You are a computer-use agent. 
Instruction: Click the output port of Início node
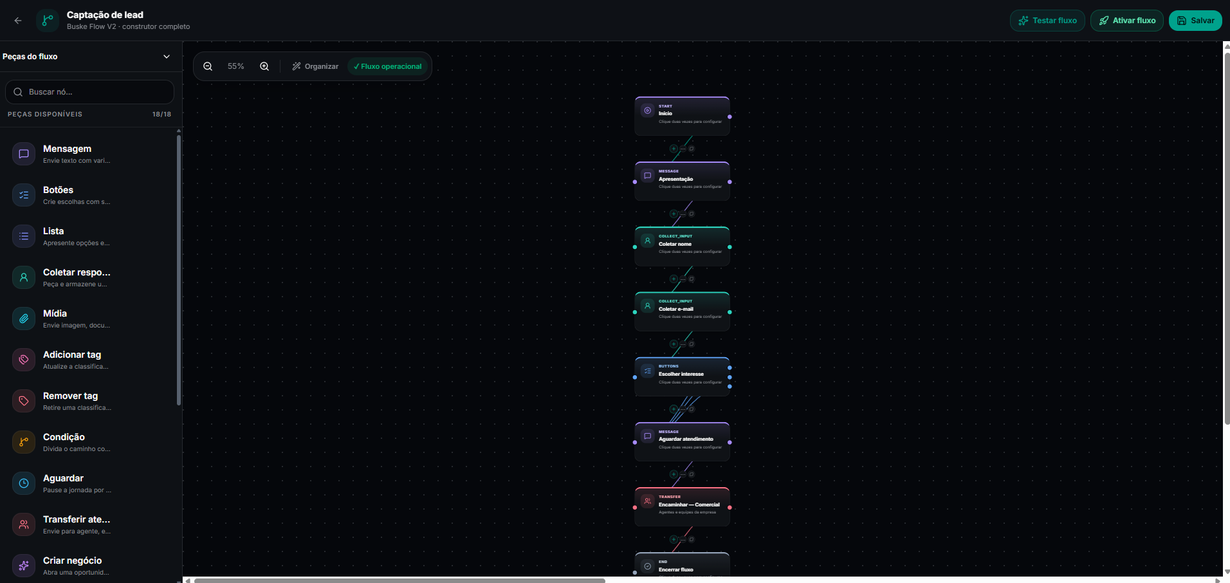730,117
